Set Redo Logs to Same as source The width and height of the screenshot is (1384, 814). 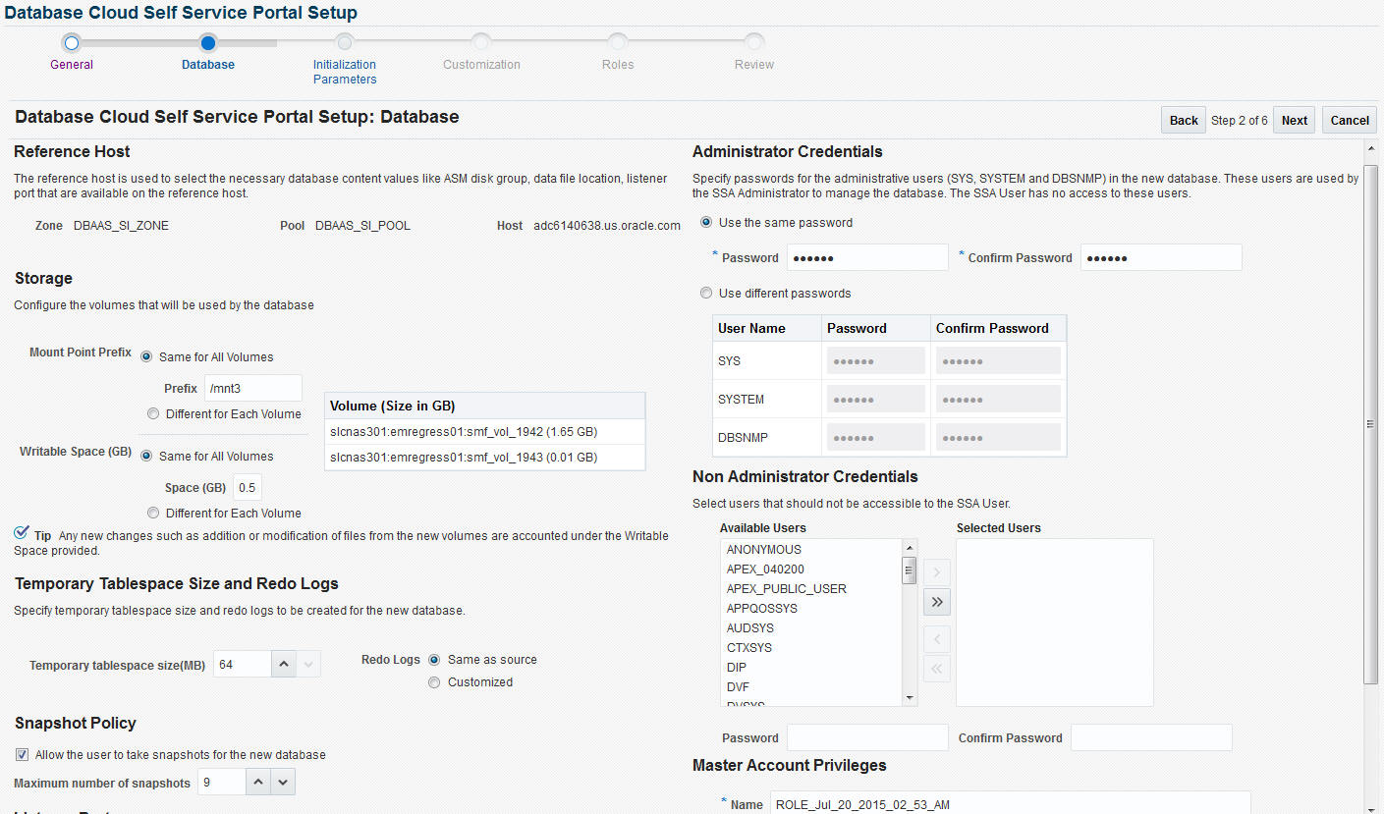pos(434,659)
